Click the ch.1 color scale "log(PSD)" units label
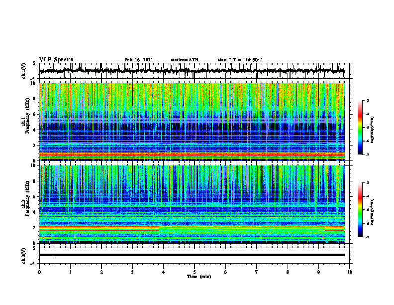394x305 pixels. pyautogui.click(x=373, y=130)
